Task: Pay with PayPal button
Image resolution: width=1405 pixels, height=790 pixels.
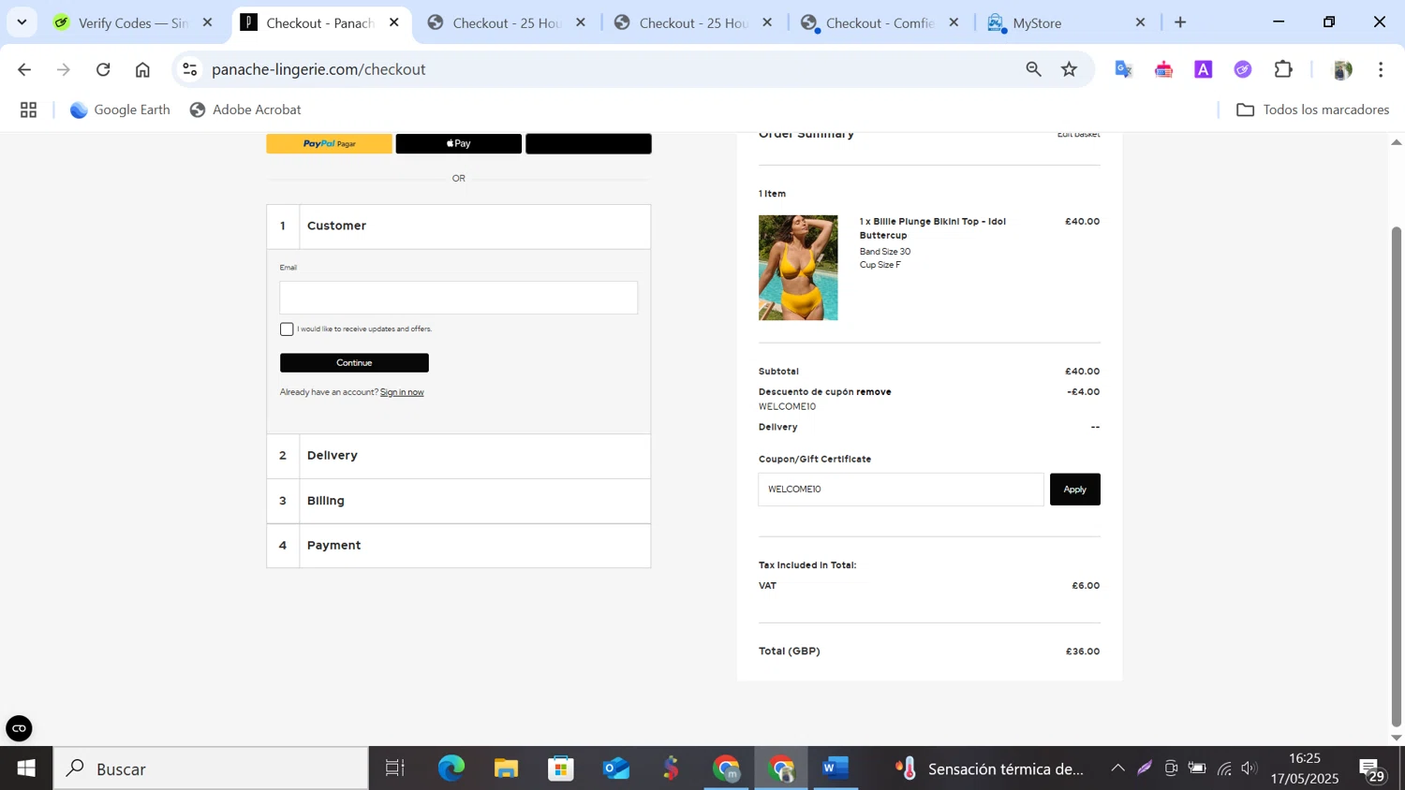Action: (x=329, y=143)
